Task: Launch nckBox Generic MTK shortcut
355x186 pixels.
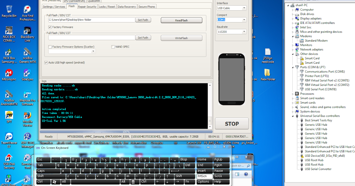Action: (x=27, y=56)
